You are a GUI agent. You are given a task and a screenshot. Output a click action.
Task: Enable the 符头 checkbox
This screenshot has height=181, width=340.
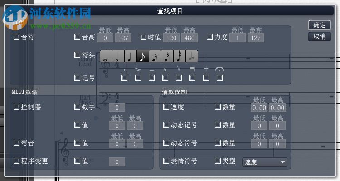point(77,55)
